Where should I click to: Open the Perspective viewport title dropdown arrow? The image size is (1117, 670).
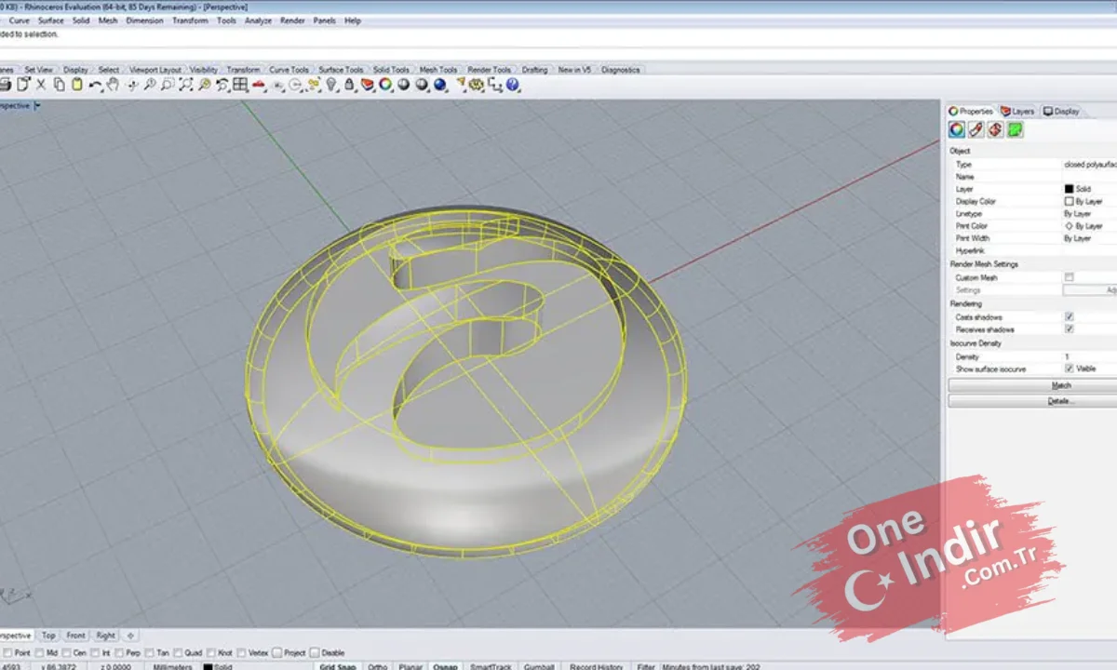[37, 106]
